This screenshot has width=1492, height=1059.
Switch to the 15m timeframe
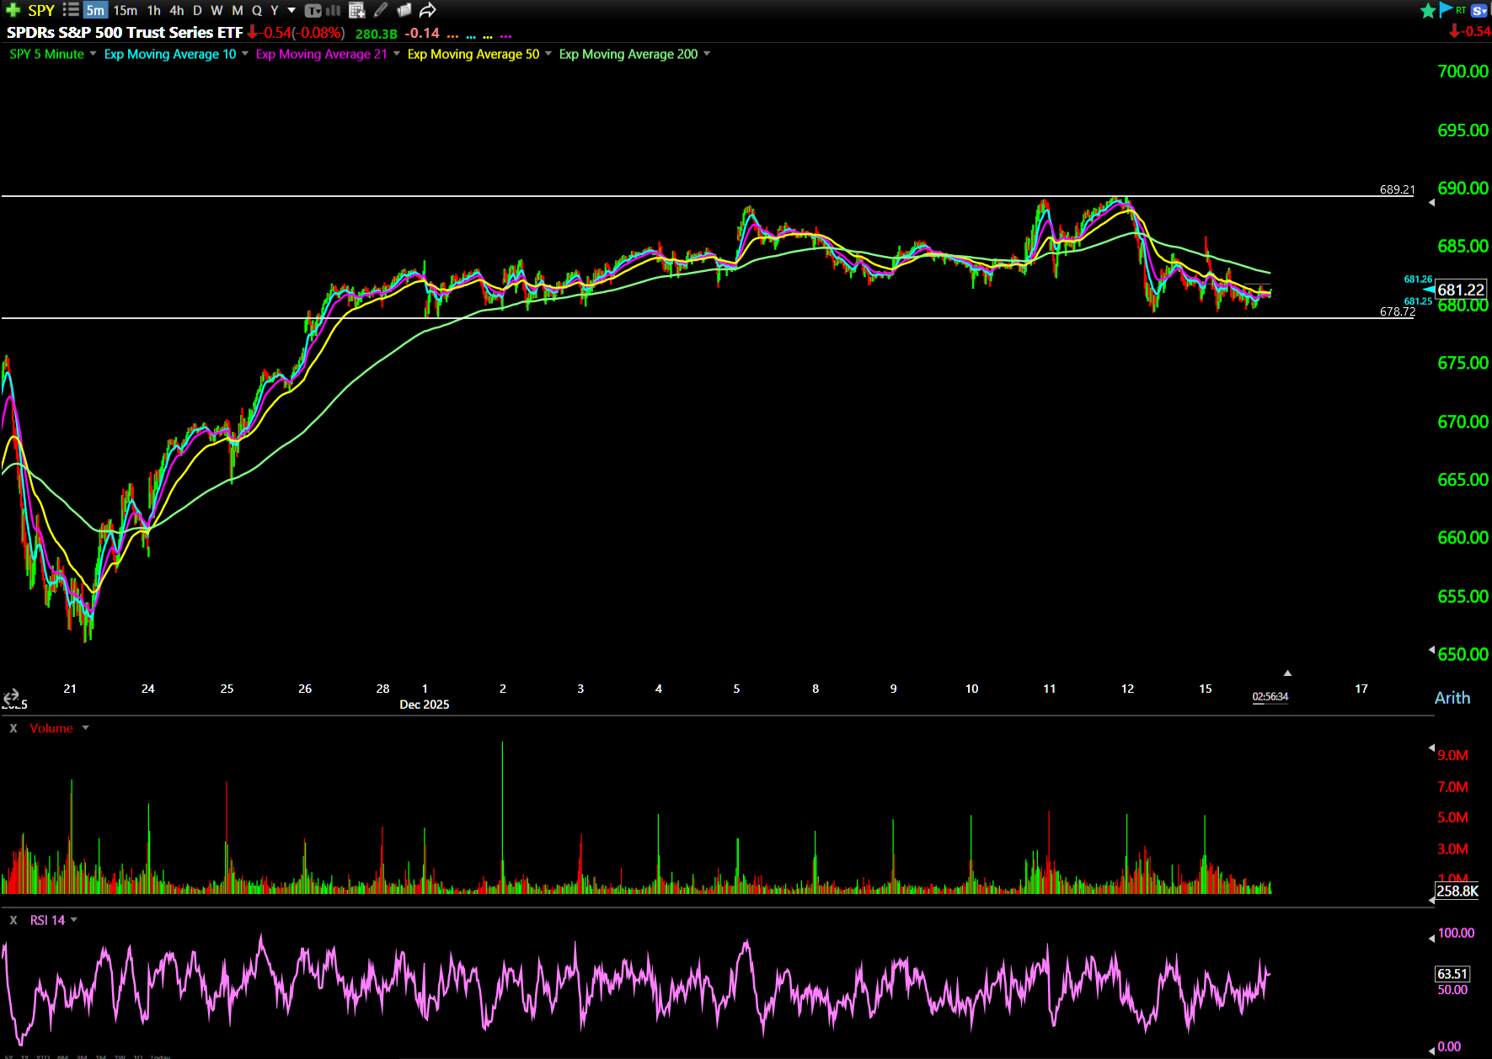pos(125,10)
